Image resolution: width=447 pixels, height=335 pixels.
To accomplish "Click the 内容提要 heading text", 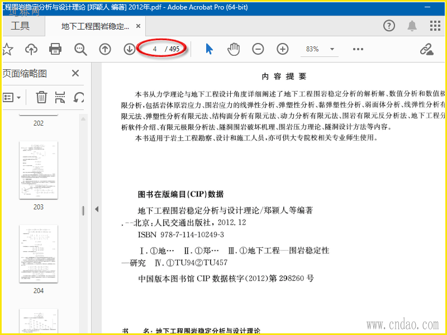I will [x=284, y=76].
